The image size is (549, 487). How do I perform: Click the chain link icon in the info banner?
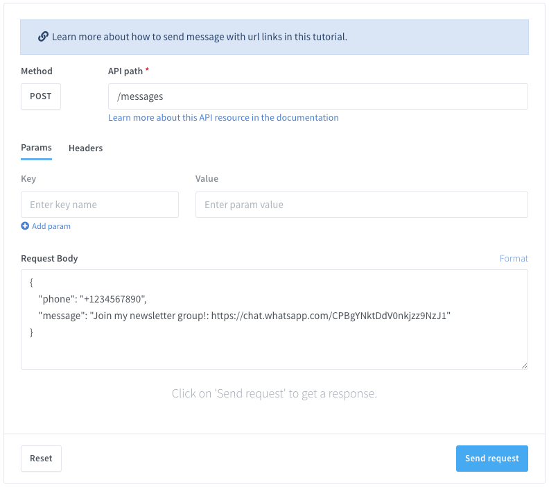tap(43, 36)
